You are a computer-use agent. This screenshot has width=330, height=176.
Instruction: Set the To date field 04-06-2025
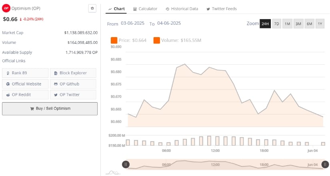(169, 23)
